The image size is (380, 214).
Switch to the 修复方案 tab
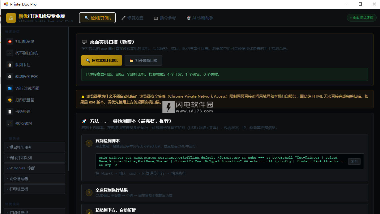132,18
